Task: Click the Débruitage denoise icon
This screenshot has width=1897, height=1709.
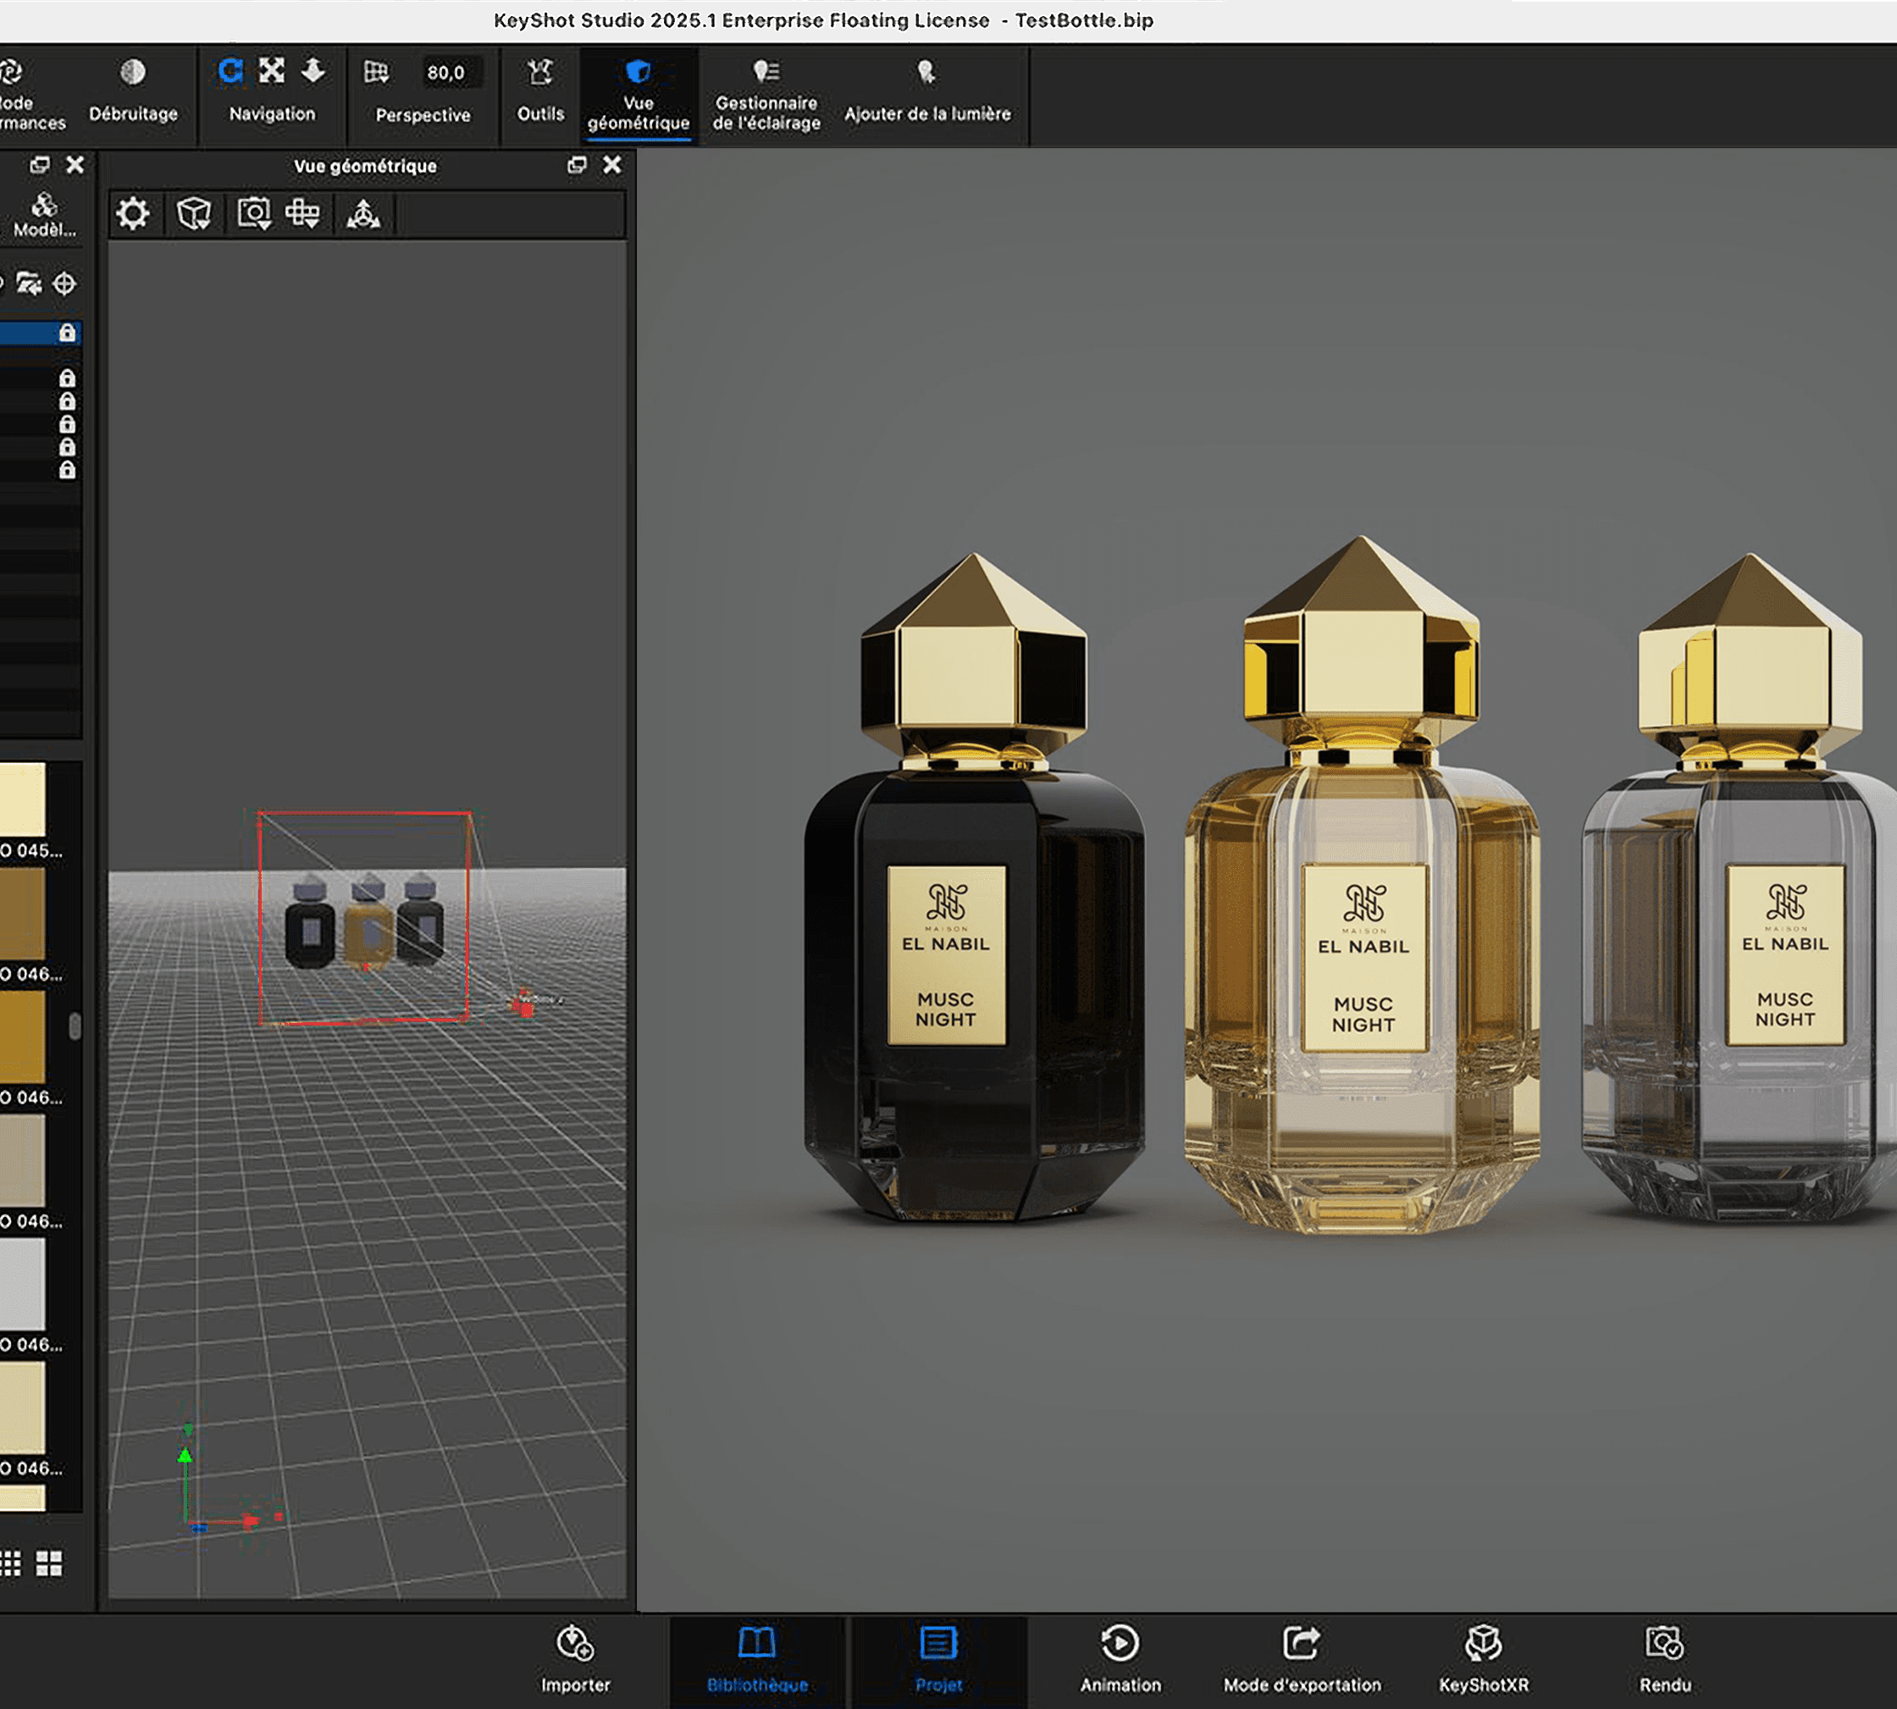Action: pyautogui.click(x=132, y=72)
